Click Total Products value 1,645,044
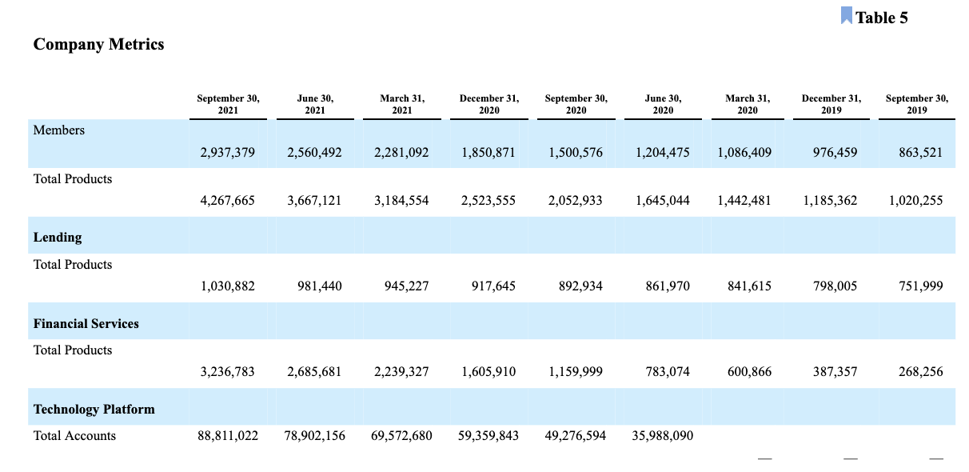This screenshot has width=969, height=472. (663, 201)
